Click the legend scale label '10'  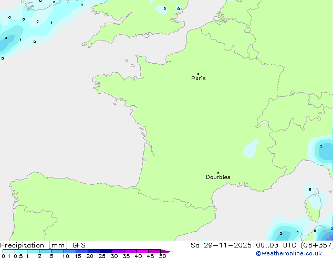coord(66,256)
